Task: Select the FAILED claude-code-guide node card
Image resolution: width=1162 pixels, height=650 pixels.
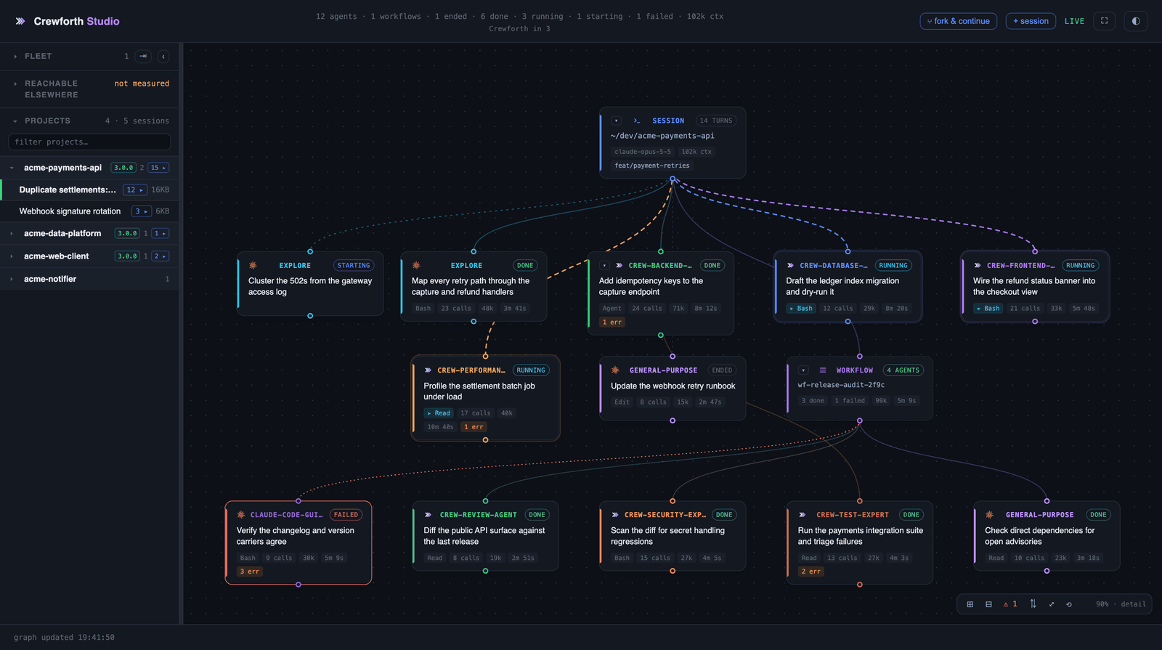Action: pyautogui.click(x=298, y=543)
